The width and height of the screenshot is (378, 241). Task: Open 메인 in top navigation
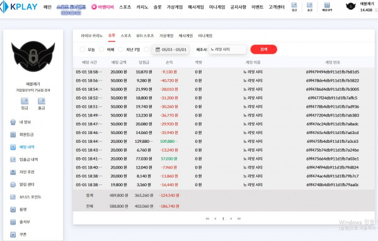[x=47, y=7]
